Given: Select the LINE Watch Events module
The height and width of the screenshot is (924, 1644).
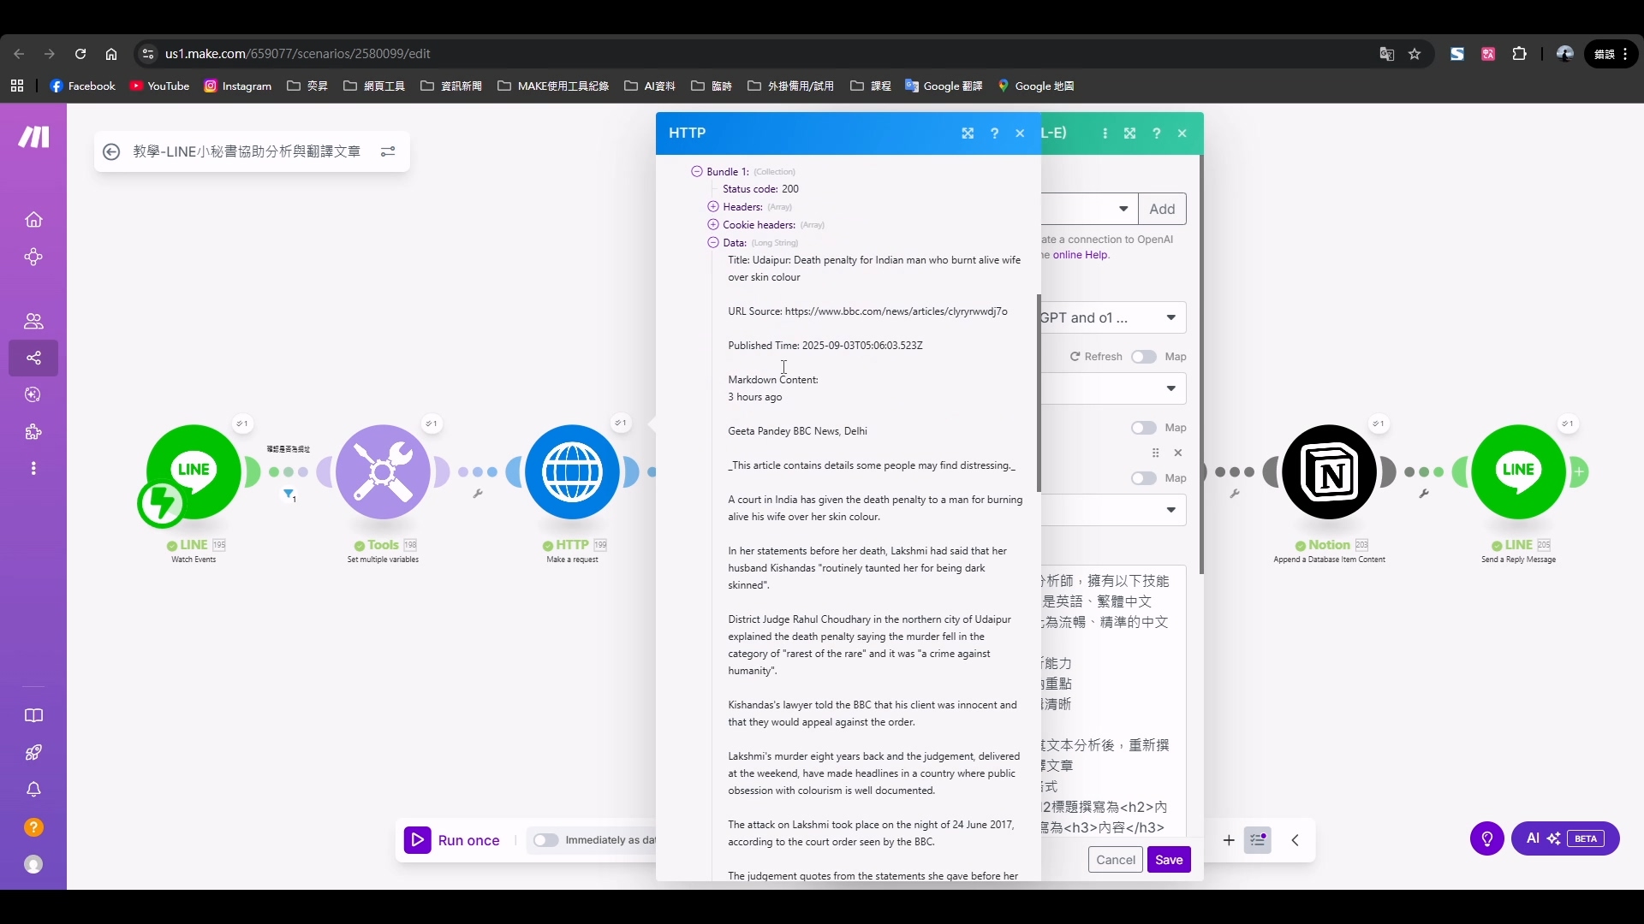Looking at the screenshot, I should tap(194, 472).
